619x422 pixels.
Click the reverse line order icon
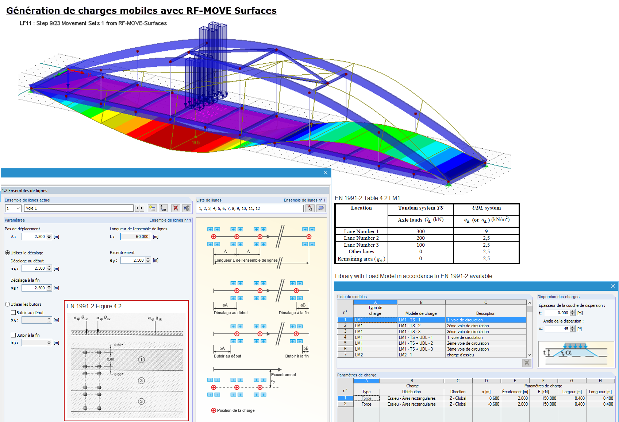coord(321,208)
